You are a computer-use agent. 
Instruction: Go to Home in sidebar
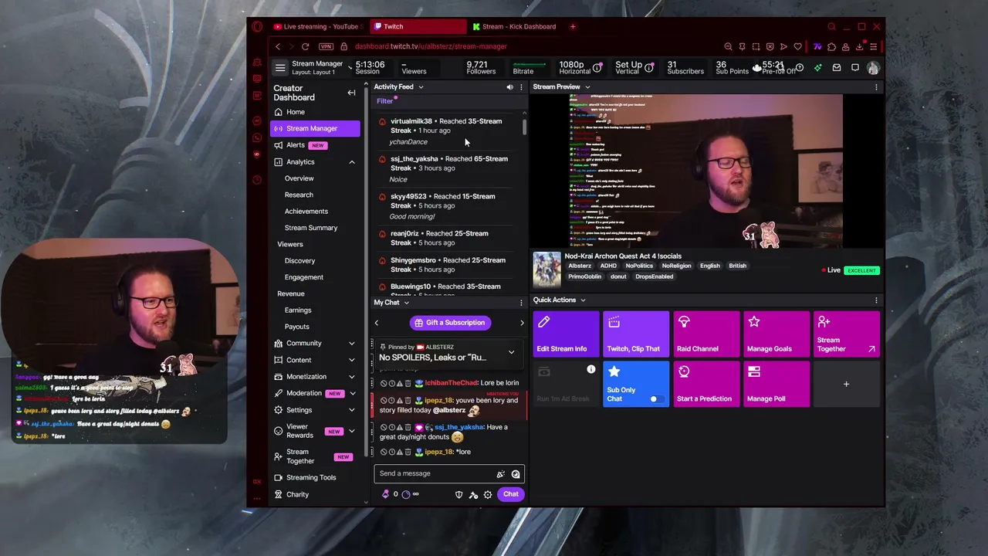point(296,112)
